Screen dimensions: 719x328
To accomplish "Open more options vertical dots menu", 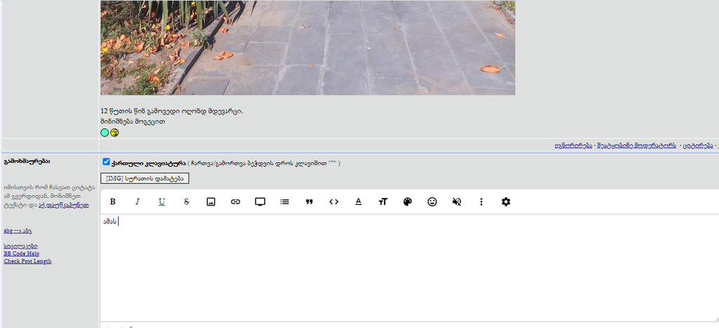I will (x=481, y=202).
